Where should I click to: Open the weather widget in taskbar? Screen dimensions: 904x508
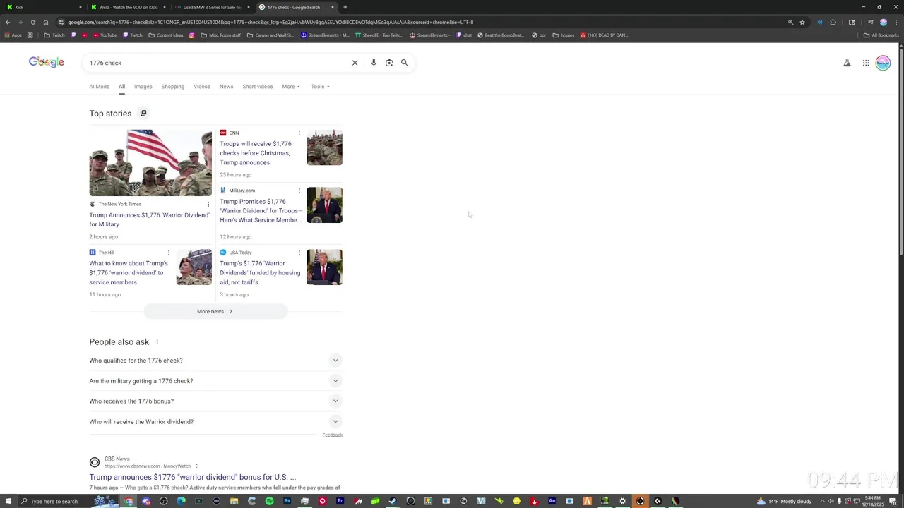pos(784,501)
